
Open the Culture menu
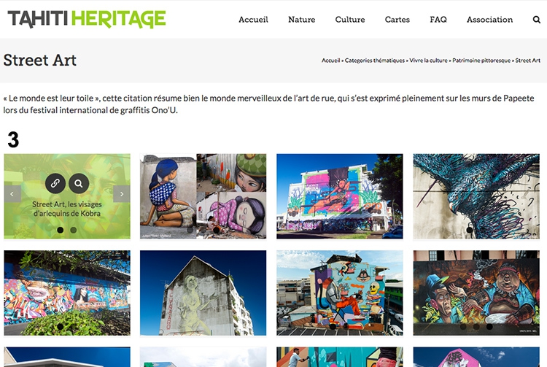click(350, 20)
